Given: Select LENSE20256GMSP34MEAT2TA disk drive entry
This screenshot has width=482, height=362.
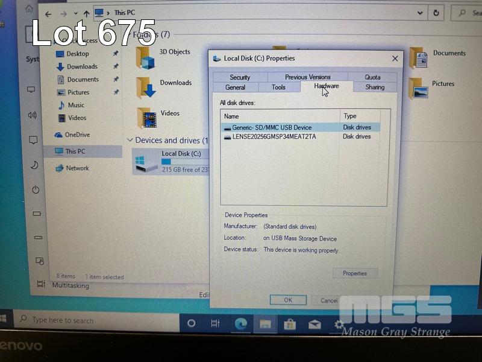Looking at the screenshot, I should (274, 137).
